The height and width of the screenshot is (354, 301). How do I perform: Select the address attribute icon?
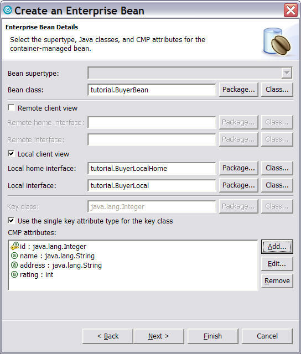tap(14, 265)
